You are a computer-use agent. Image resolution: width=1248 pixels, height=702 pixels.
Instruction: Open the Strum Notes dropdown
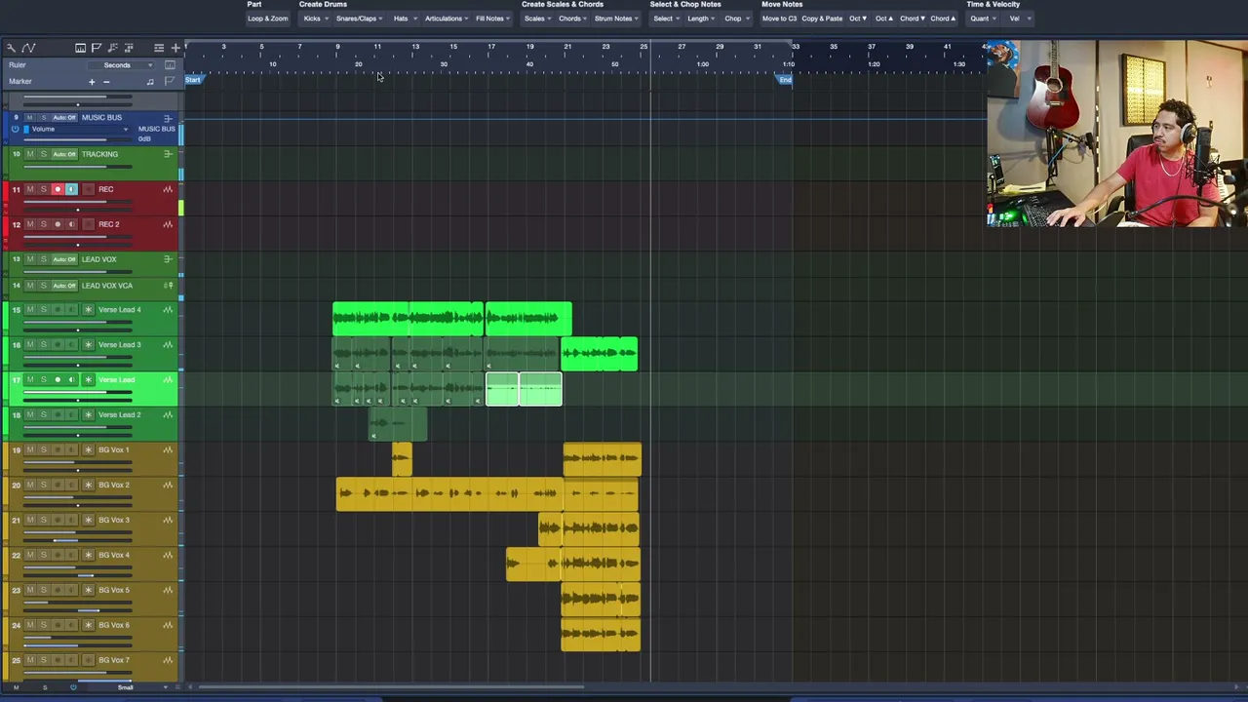[x=615, y=19]
